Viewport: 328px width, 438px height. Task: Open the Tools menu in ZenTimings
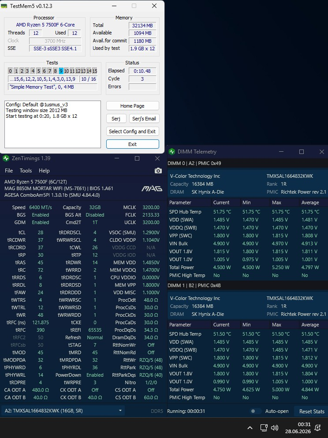point(26,171)
